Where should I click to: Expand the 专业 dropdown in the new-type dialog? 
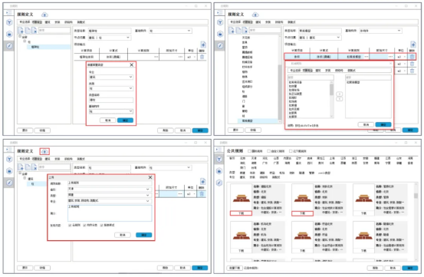[x=111, y=77]
